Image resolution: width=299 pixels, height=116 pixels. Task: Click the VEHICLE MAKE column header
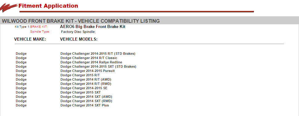[x=30, y=39]
